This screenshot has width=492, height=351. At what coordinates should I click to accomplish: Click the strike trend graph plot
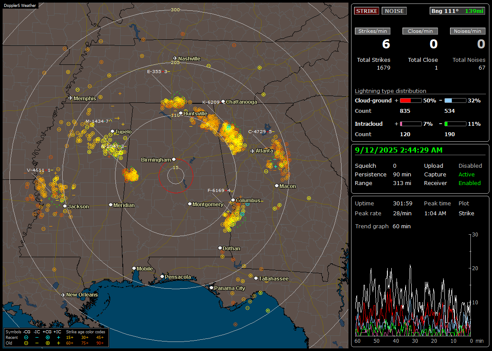point(413,285)
